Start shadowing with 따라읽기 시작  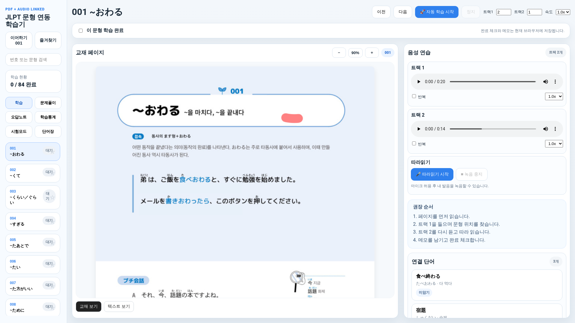coord(432,174)
